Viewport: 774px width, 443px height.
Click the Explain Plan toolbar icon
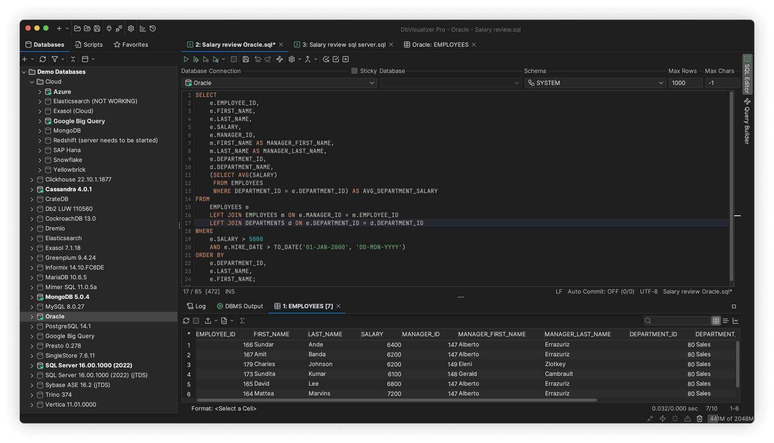click(280, 59)
